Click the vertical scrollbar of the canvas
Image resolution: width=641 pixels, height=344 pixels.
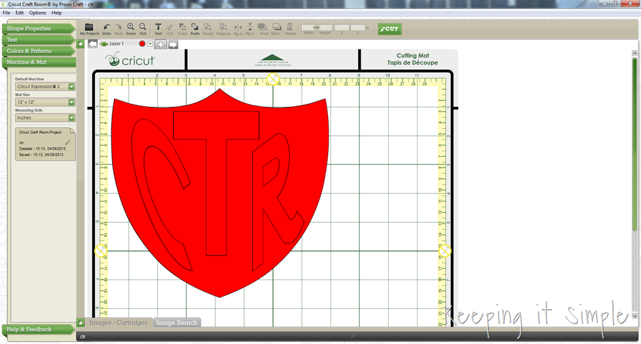coord(635,145)
